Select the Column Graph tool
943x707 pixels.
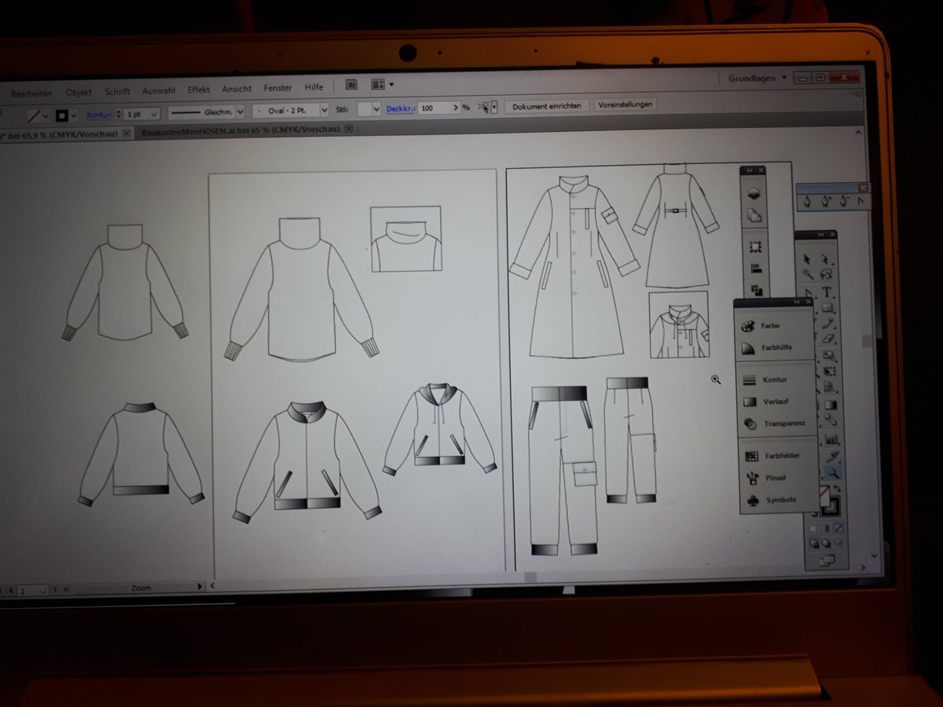[x=831, y=438]
